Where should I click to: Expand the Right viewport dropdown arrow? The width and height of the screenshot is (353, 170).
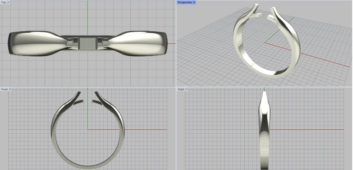pos(187,89)
